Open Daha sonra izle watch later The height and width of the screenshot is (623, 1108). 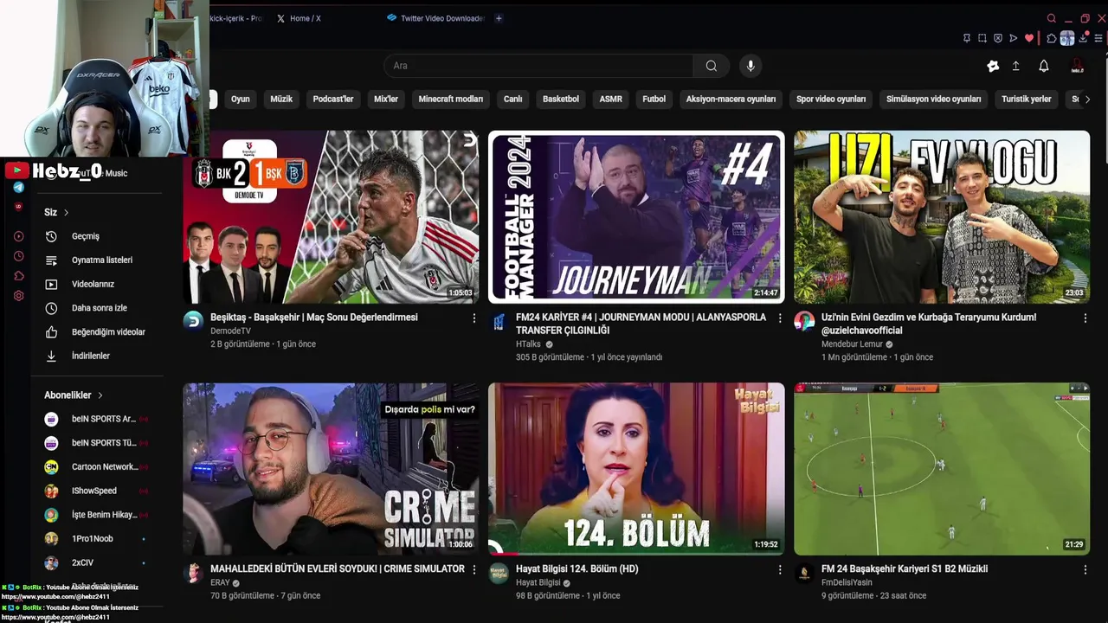97,308
